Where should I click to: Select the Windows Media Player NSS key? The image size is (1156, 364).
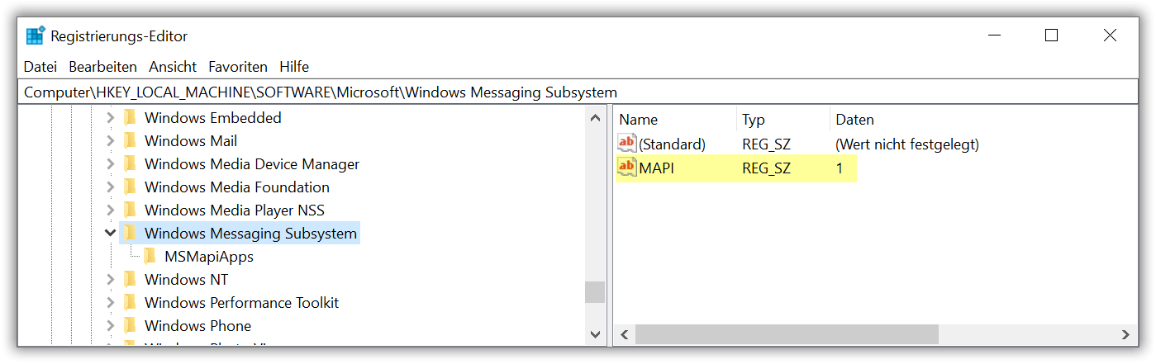pyautogui.click(x=235, y=210)
